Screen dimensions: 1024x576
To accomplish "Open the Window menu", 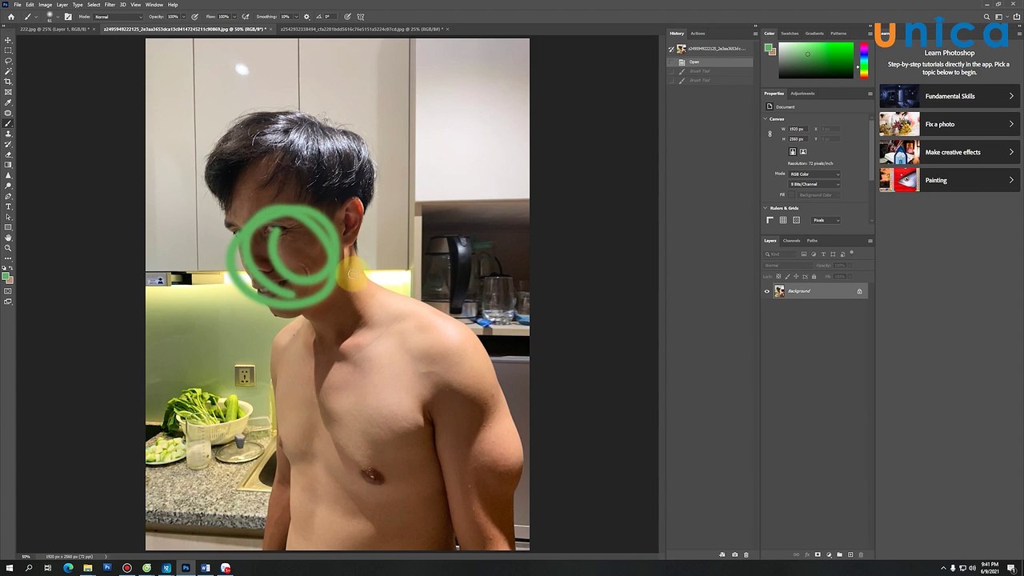I will click(x=154, y=5).
